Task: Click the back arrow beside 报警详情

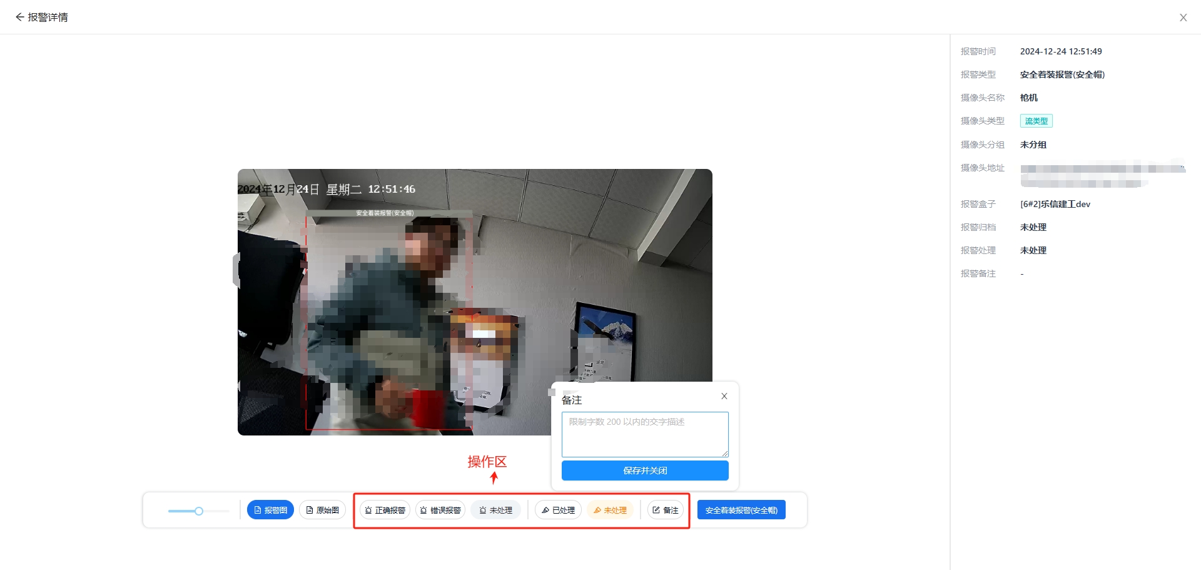Action: (19, 17)
